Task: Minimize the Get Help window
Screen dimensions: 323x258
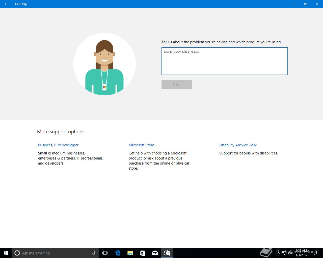Action: (294, 4)
